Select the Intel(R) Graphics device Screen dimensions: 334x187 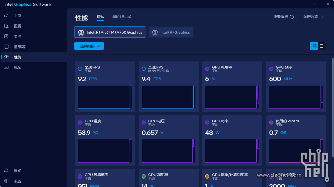pyautogui.click(x=171, y=32)
